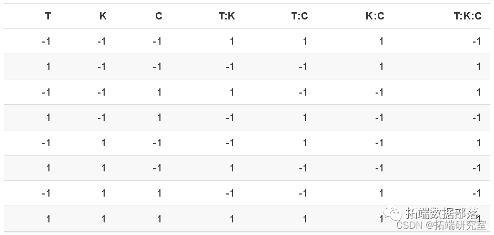Click the T cell in last data row

[x=48, y=218]
